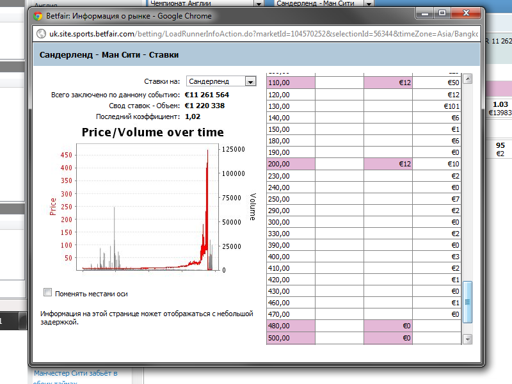Click the €7 volume value
Image resolution: width=512 pixels, height=384 pixels.
456,199
